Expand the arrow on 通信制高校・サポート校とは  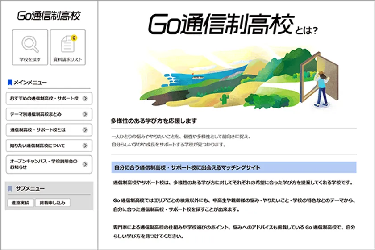click(85, 130)
